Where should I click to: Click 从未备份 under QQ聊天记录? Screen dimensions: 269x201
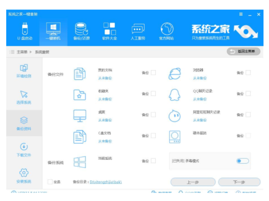coord(200,99)
